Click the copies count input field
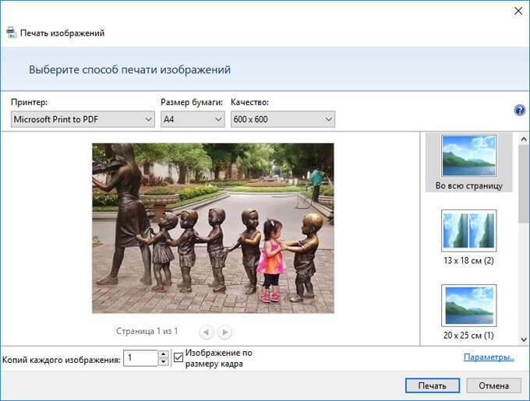 point(140,358)
